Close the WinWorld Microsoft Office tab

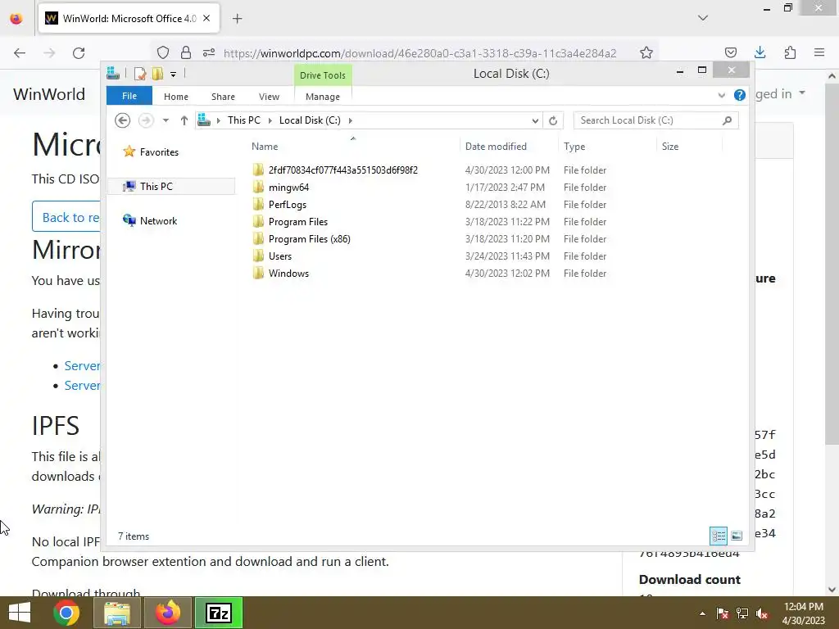pyautogui.click(x=206, y=18)
